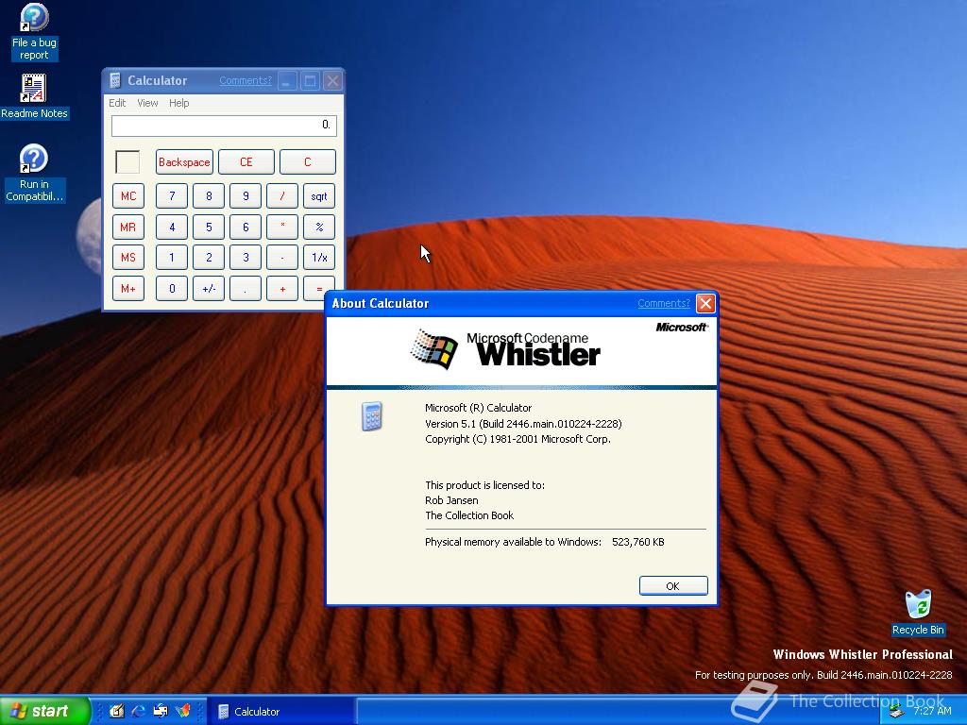The height and width of the screenshot is (725, 967).
Task: Click the licensed name Rob Jansen
Action: click(x=451, y=500)
